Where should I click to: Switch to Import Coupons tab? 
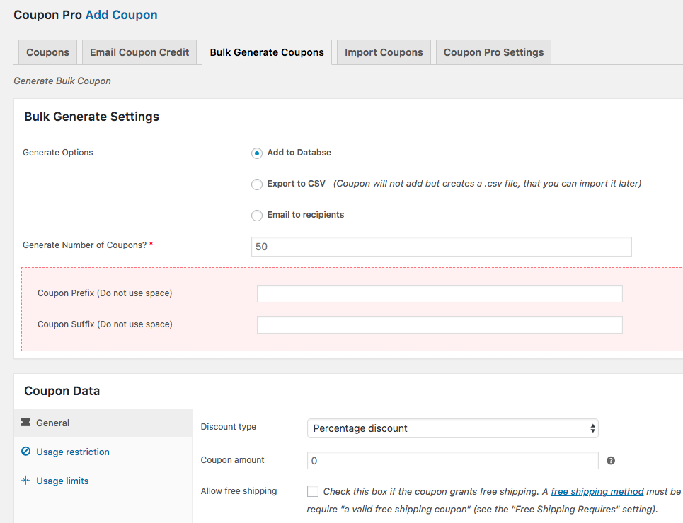click(x=384, y=52)
